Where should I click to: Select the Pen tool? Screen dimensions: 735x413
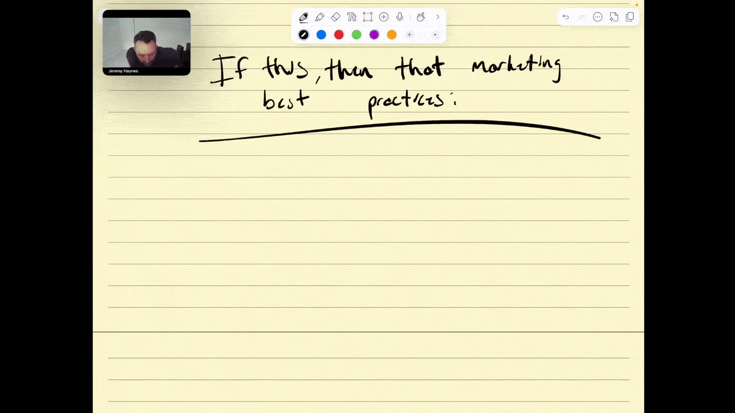click(304, 17)
